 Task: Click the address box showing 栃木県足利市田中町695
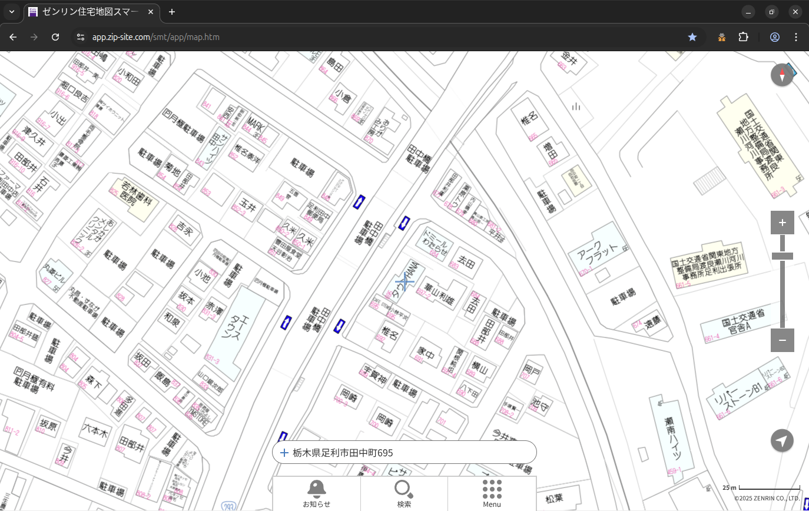(x=404, y=453)
